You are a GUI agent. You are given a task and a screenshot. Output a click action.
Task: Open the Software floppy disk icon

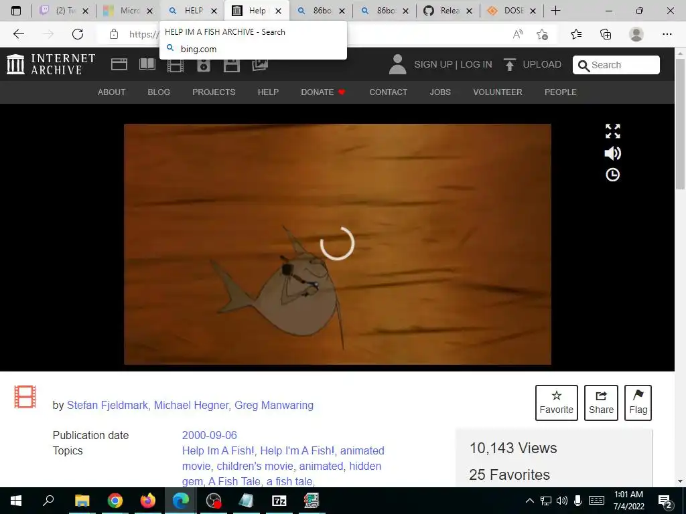[231, 66]
